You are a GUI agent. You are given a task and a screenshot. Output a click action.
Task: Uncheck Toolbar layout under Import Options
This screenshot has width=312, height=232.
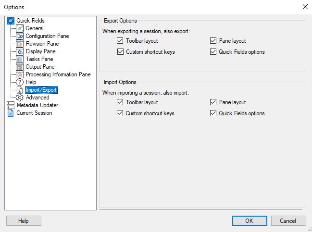(x=120, y=102)
